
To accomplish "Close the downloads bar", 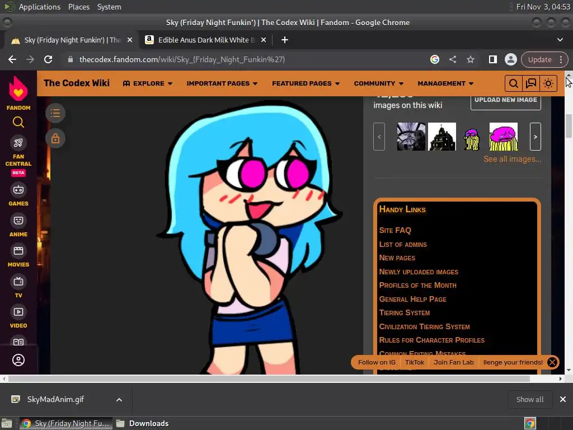I will pos(563,399).
